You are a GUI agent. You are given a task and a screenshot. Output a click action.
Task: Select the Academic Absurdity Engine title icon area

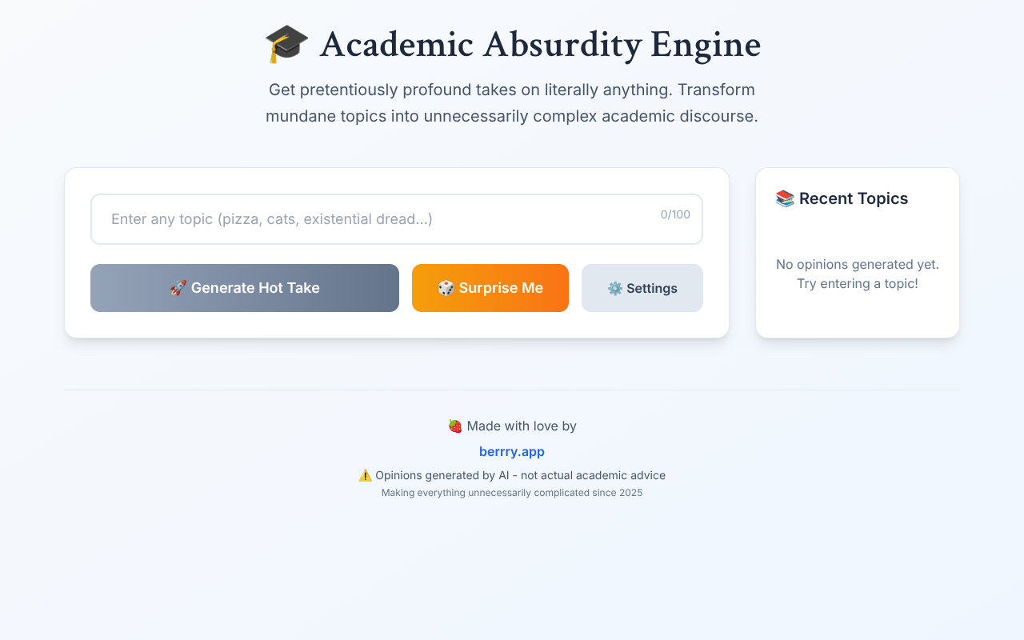[286, 44]
